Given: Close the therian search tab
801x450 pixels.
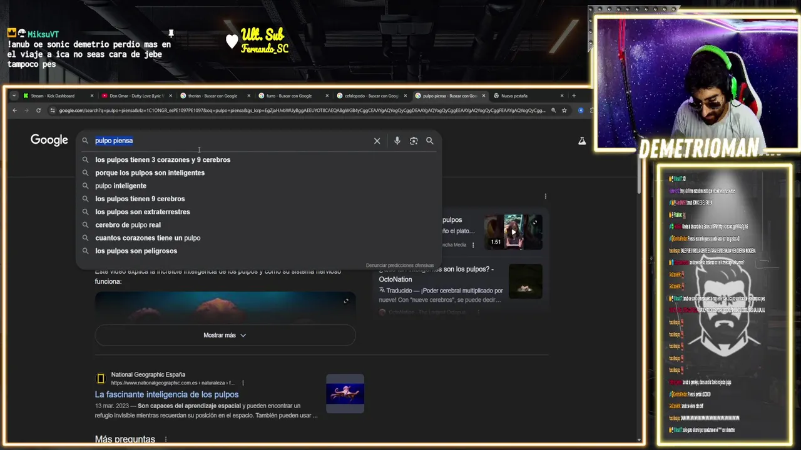Looking at the screenshot, I should [248, 96].
